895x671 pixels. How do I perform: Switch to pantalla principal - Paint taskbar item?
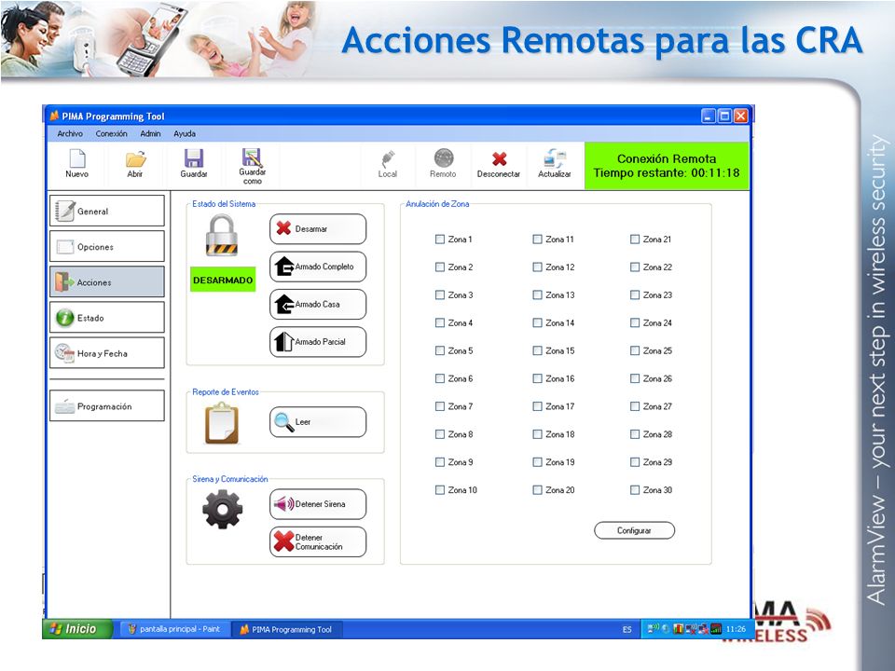tap(174, 629)
